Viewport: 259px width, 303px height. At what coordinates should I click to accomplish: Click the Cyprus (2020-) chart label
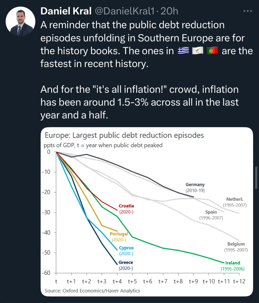coord(126,251)
